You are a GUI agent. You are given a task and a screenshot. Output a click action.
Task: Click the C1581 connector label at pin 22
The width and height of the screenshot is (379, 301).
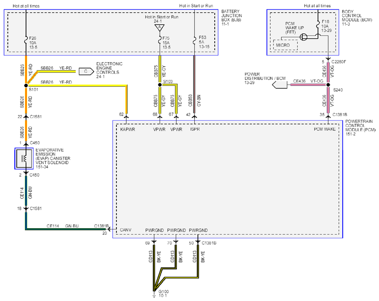[x=35, y=117]
